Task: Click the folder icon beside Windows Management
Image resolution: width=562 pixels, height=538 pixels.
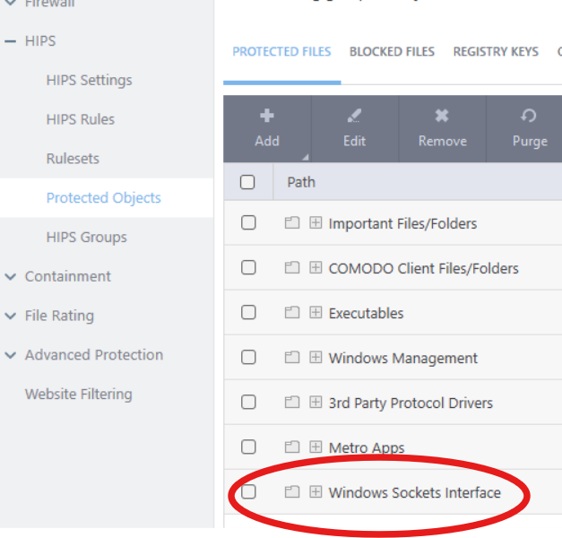Action: [x=291, y=358]
